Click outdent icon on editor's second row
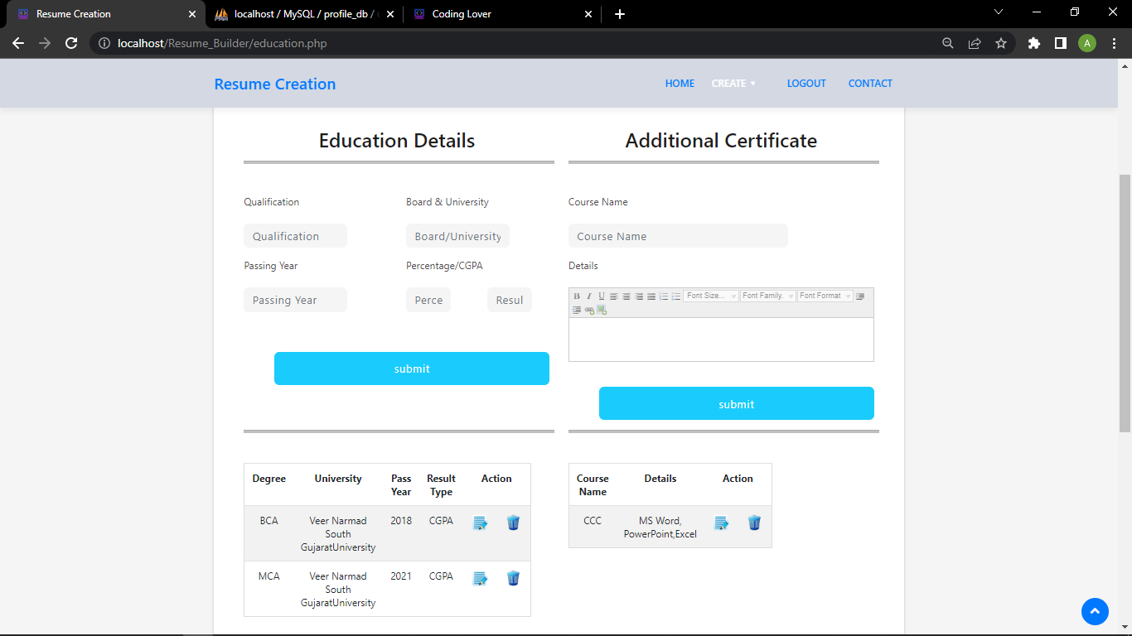The image size is (1132, 636). click(x=577, y=310)
